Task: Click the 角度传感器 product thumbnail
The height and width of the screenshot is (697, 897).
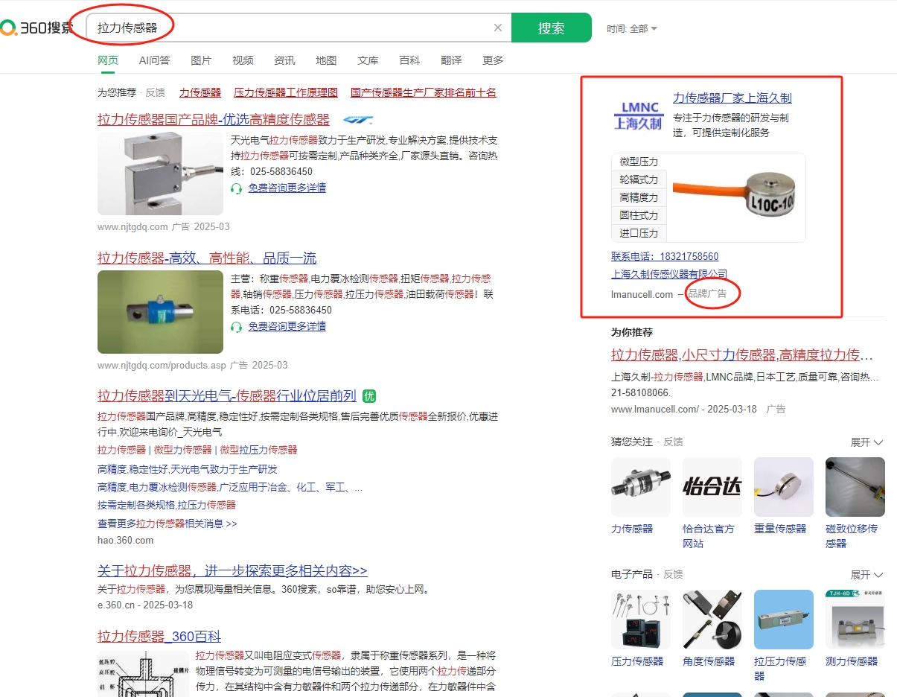Action: pos(712,620)
